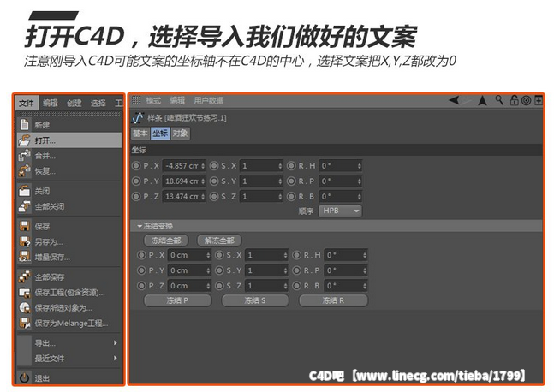The height and width of the screenshot is (392, 554).
Task: Open the 顺序 HPB dropdown
Action: tap(340, 211)
